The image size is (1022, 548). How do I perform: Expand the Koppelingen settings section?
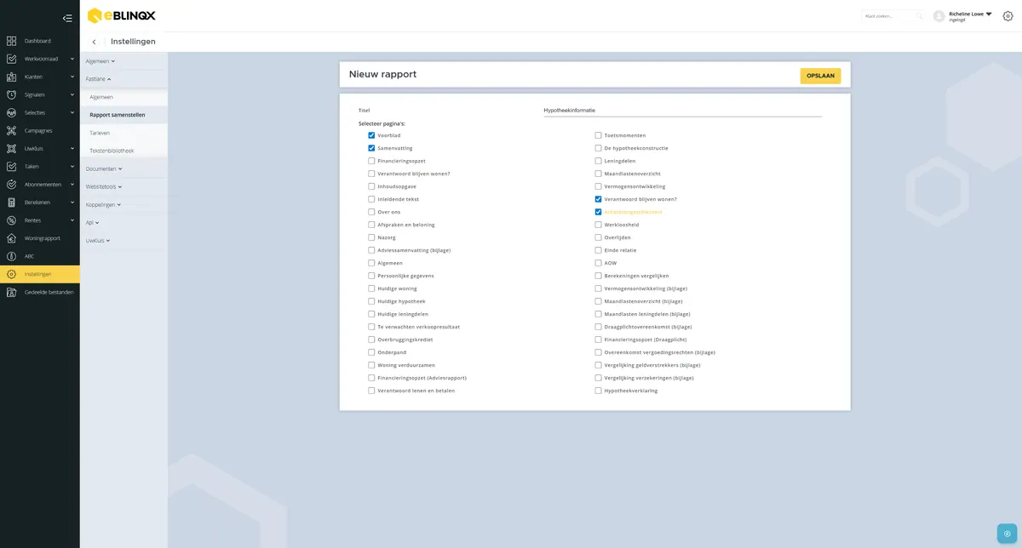(x=103, y=204)
